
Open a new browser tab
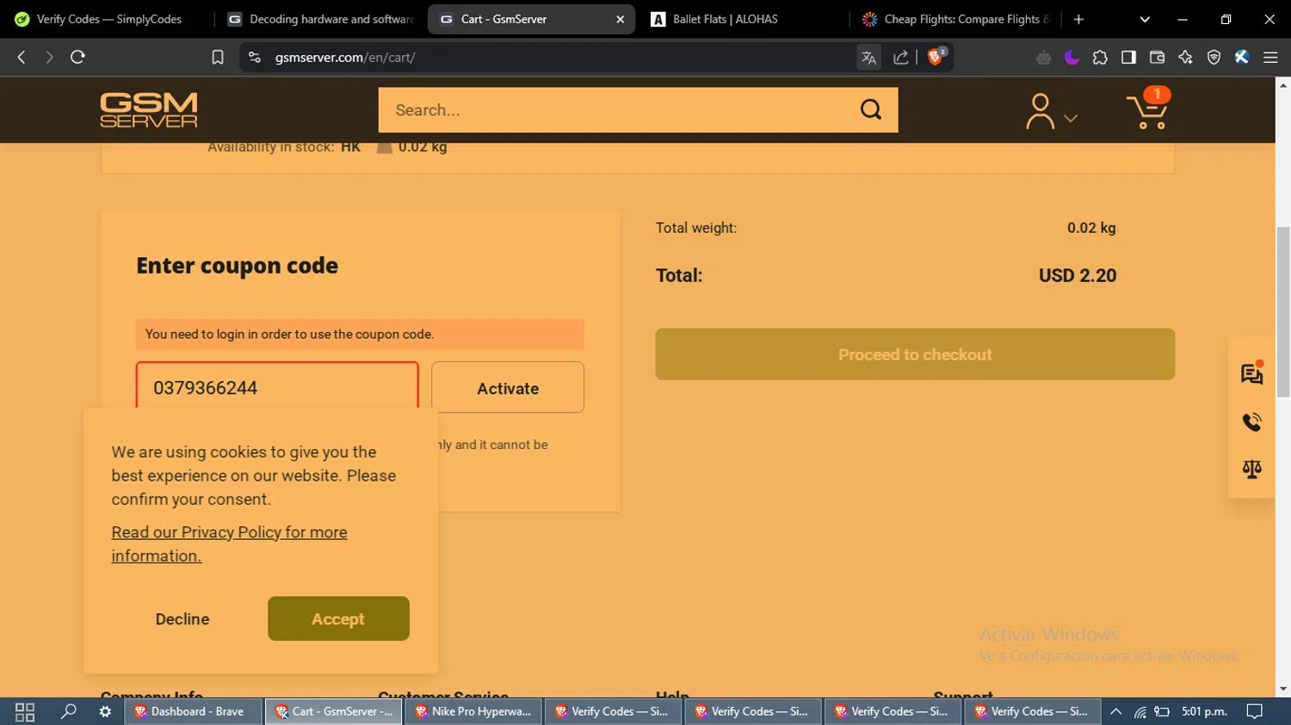[1078, 19]
